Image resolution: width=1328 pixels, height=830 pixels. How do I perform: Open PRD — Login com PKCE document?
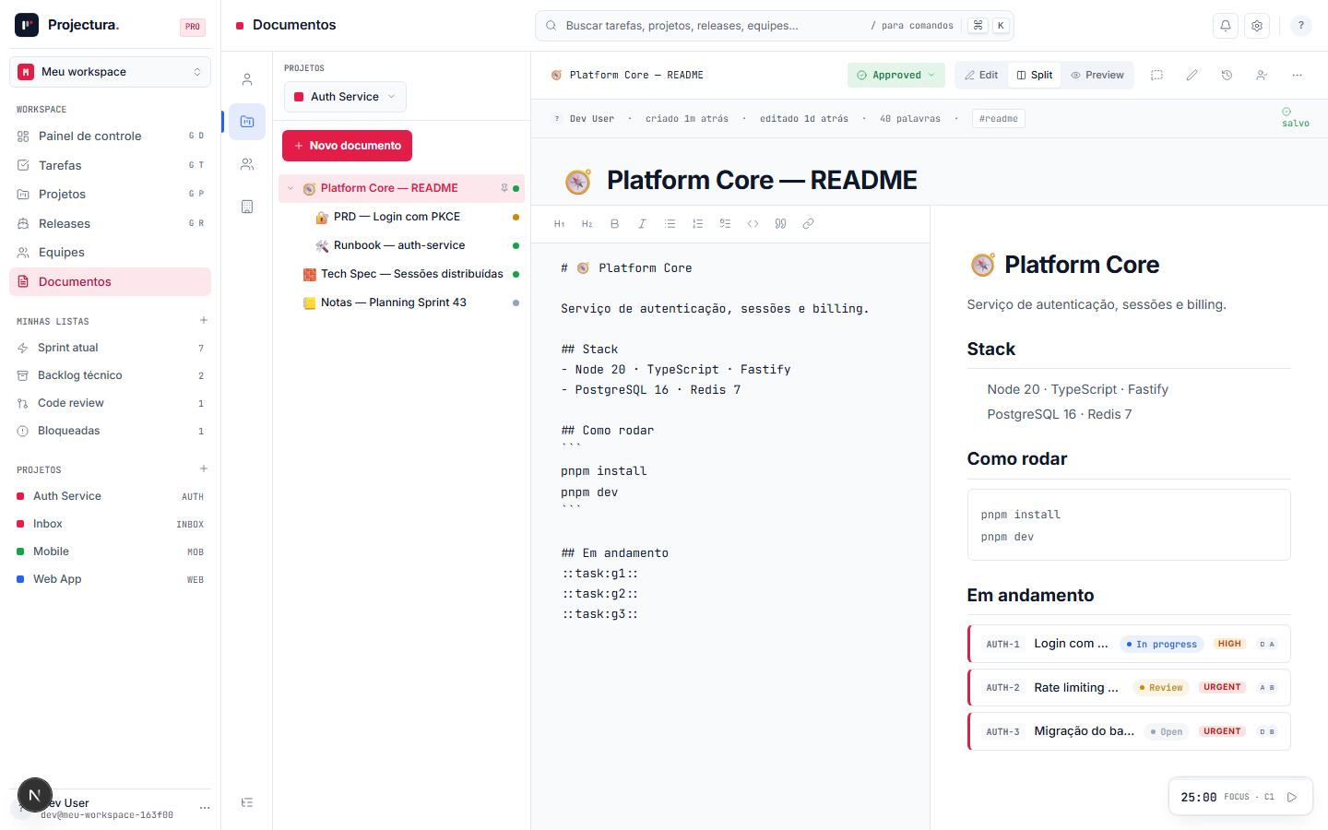click(402, 217)
